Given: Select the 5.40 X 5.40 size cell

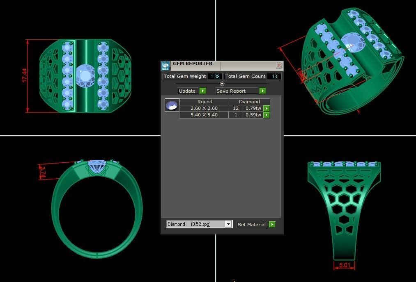Looking at the screenshot, I should point(204,115).
